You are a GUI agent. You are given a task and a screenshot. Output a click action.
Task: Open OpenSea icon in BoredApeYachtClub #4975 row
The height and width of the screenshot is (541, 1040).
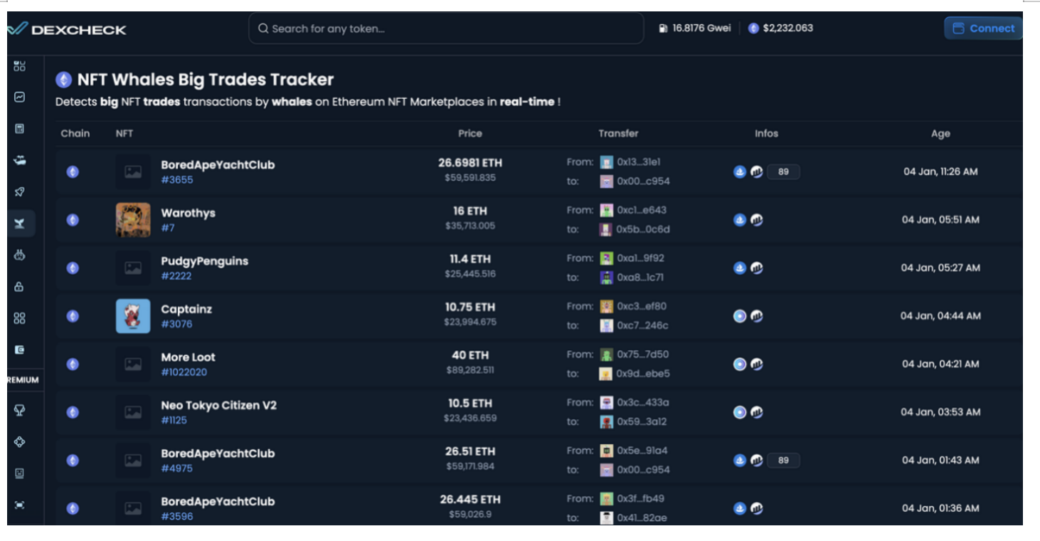pyautogui.click(x=740, y=460)
